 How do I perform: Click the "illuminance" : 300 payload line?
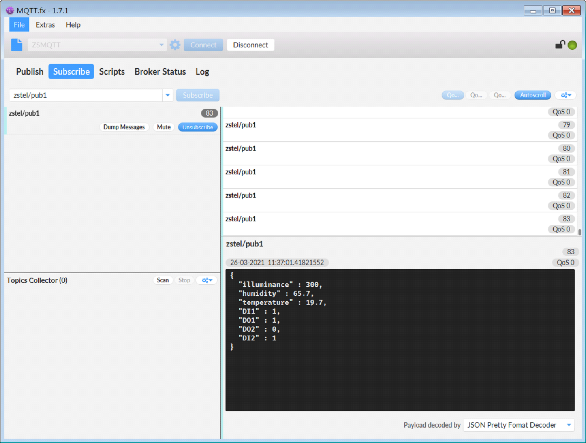click(280, 284)
